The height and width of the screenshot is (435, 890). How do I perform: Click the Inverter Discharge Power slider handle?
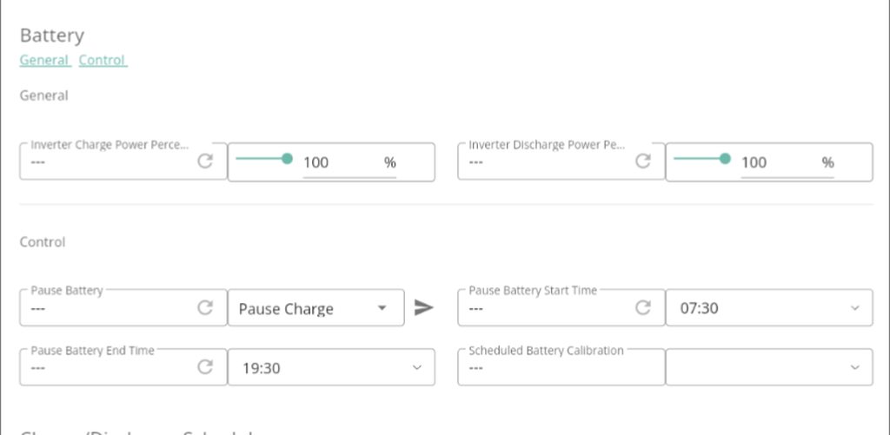(726, 158)
